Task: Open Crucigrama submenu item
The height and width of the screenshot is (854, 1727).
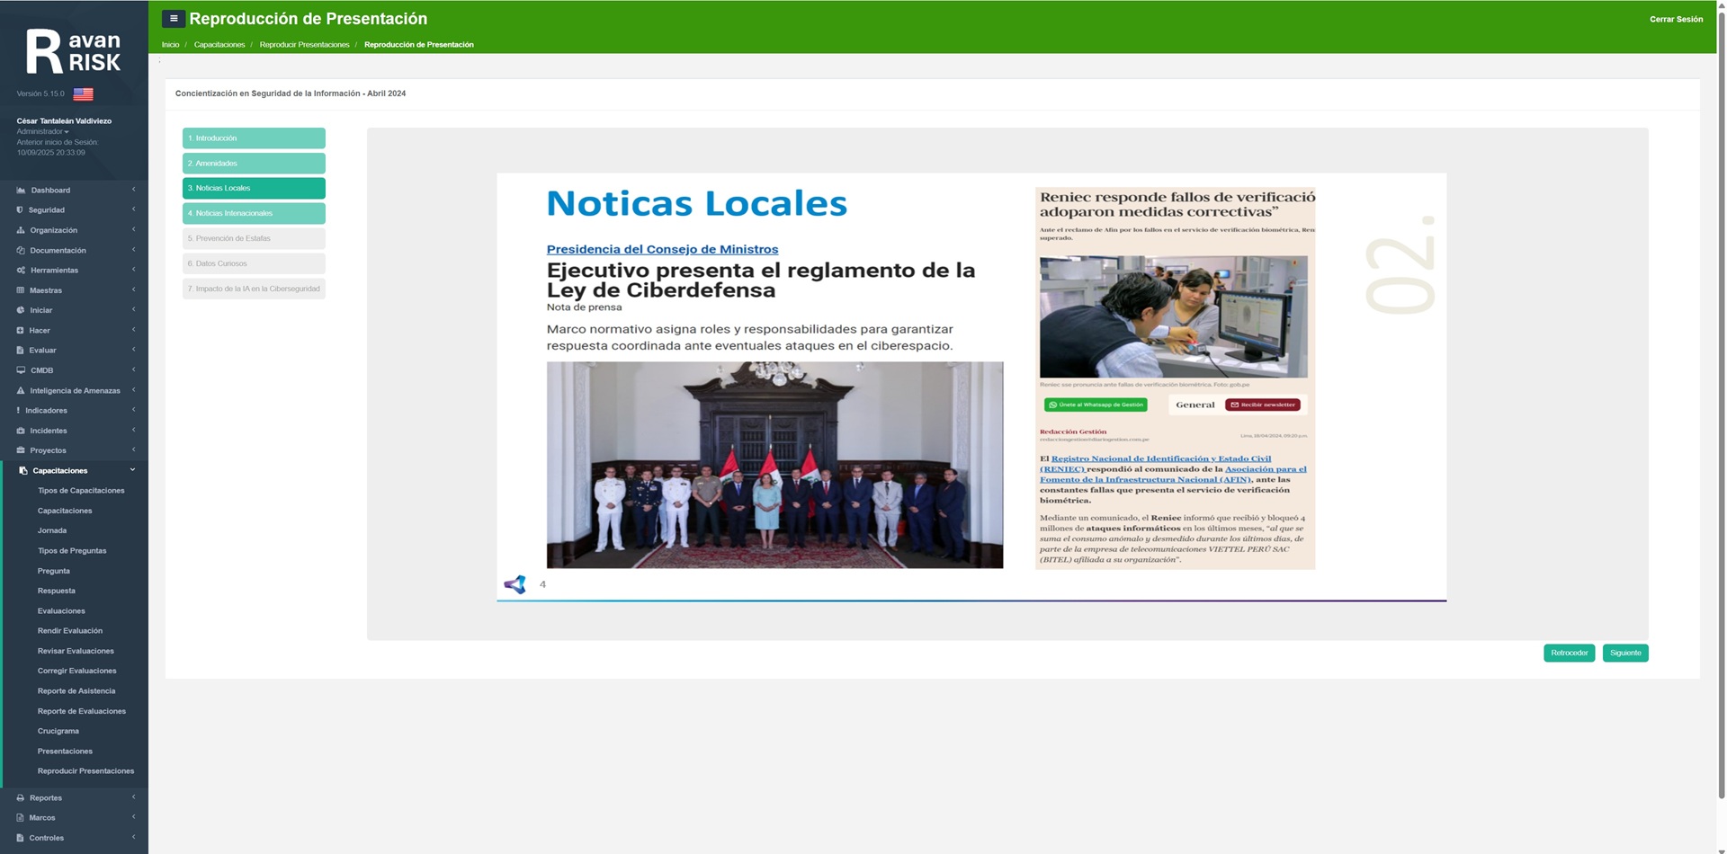Action: tap(58, 732)
